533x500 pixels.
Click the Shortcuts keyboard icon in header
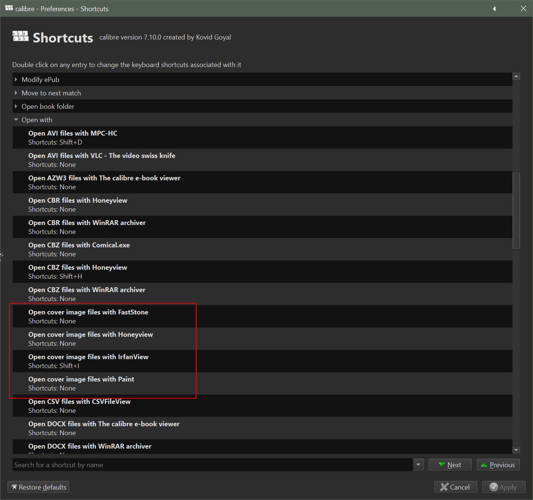[21, 36]
